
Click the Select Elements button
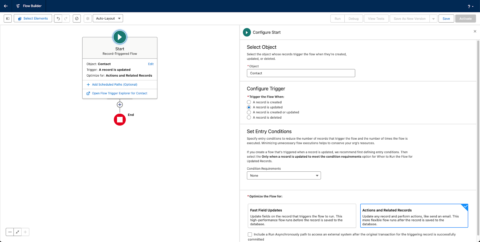click(33, 19)
